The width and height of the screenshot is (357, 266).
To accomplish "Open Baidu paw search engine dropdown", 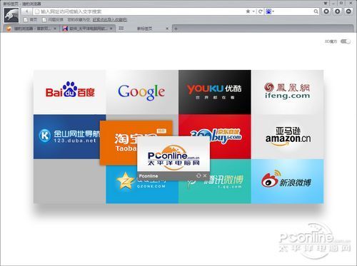I will click(x=270, y=11).
